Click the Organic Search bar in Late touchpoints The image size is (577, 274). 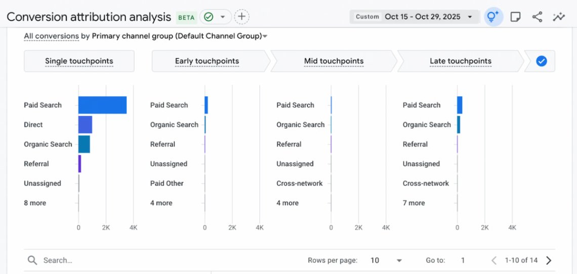coord(459,125)
